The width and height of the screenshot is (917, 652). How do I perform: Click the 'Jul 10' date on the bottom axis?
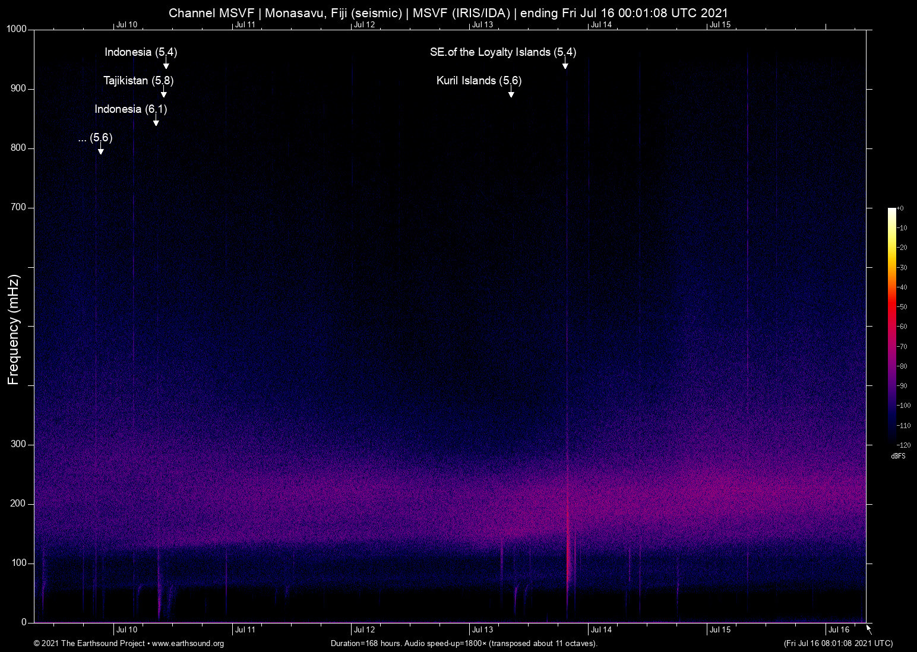pos(127,630)
